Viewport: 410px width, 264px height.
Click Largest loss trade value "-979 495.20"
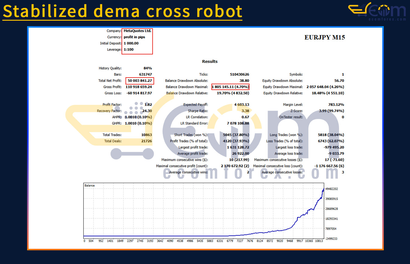[334, 147]
